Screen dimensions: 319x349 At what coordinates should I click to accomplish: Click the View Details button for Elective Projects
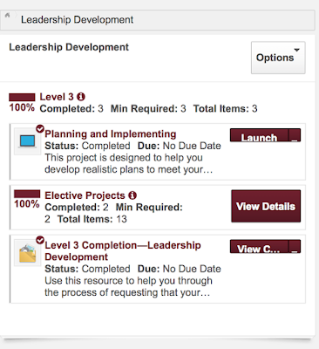(x=266, y=206)
